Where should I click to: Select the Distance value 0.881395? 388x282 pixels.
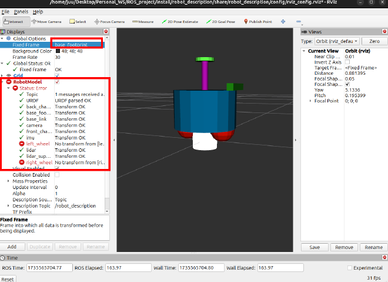tap(355, 73)
